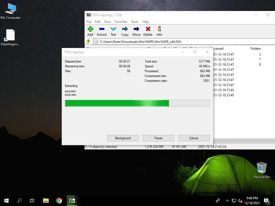Click the Total size value 1217 MB

[204, 61]
